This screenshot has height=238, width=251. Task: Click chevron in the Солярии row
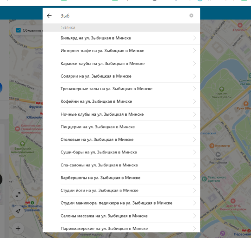(x=194, y=76)
